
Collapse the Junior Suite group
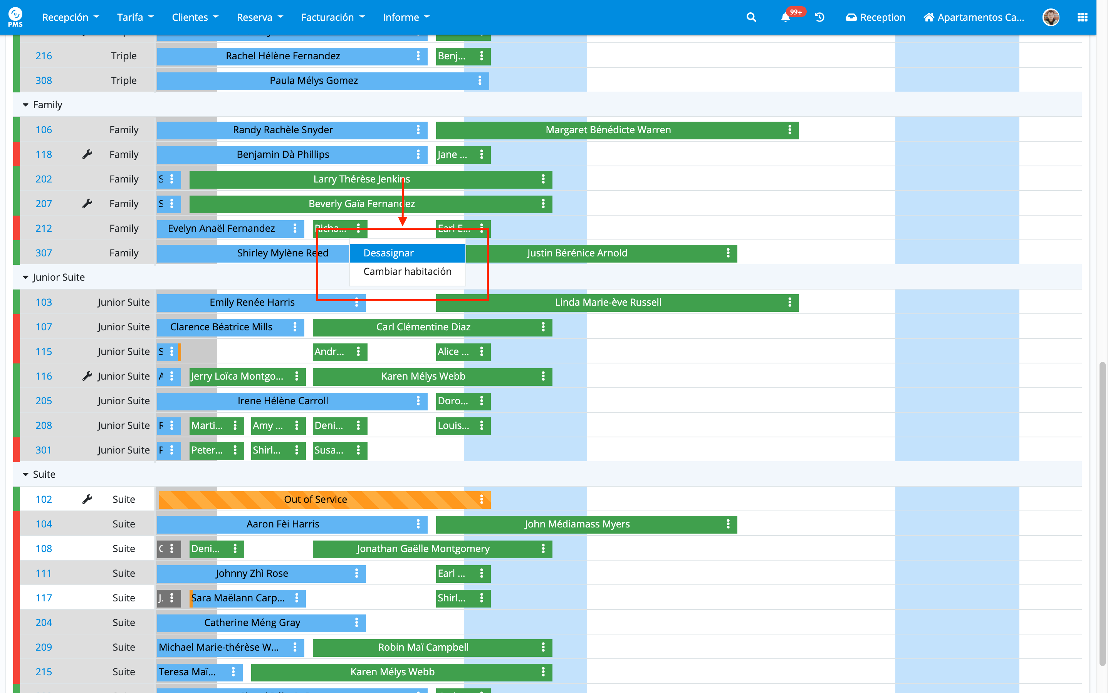point(26,278)
